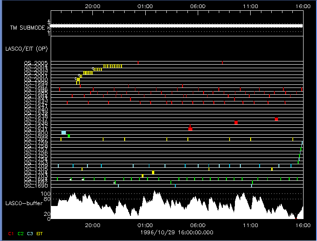
Task: Click the top axis 20:00 time label
Action: pyautogui.click(x=92, y=7)
